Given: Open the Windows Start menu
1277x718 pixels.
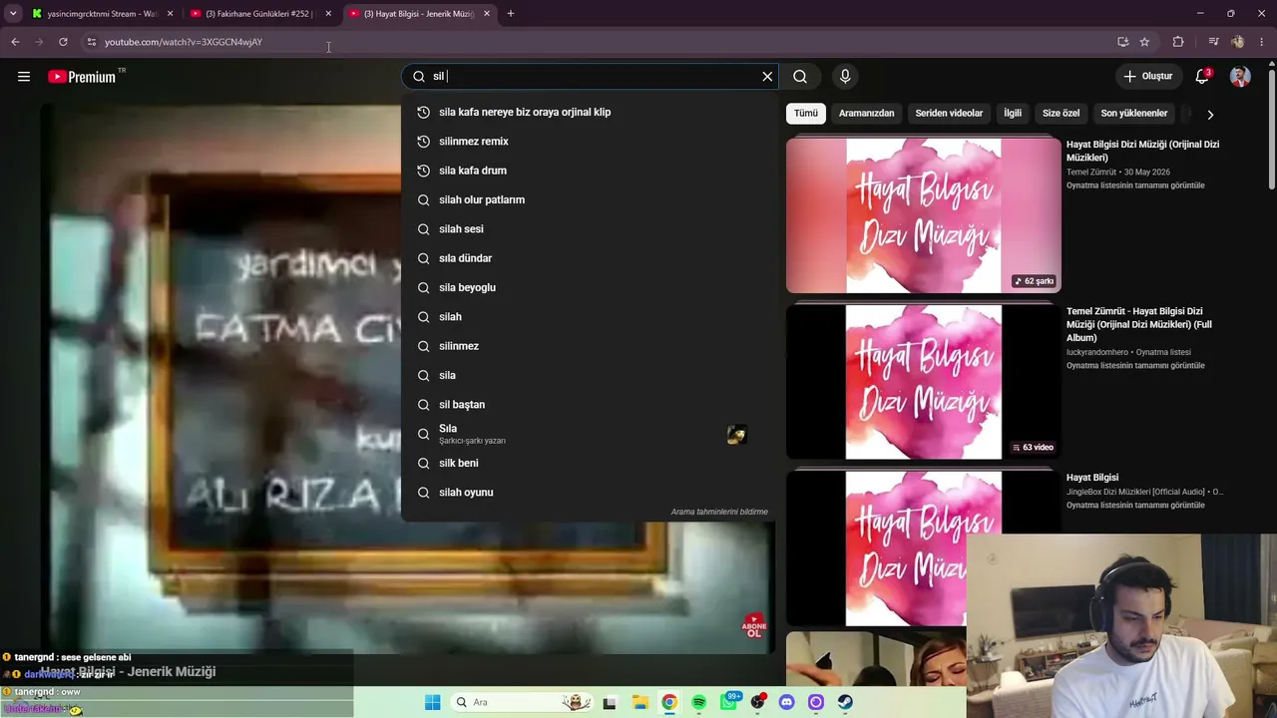Looking at the screenshot, I should 432,702.
